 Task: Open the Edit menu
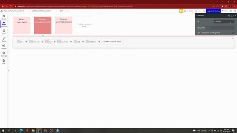point(61,11)
